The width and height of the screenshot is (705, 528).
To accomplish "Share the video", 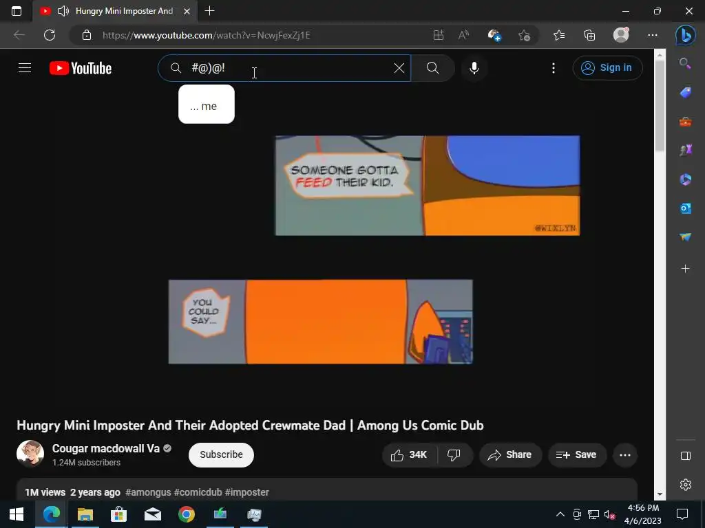I will point(510,455).
